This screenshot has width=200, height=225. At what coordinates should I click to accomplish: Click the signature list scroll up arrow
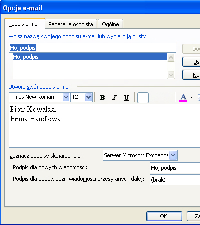pos(171,58)
